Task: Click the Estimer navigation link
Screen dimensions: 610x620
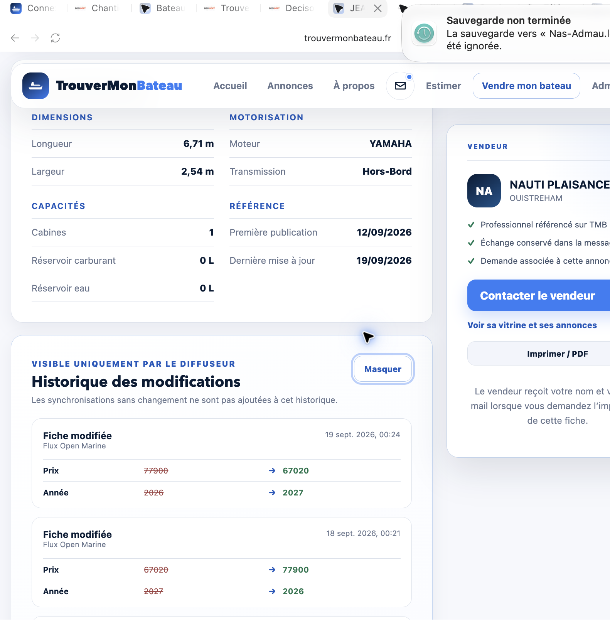Action: click(443, 86)
